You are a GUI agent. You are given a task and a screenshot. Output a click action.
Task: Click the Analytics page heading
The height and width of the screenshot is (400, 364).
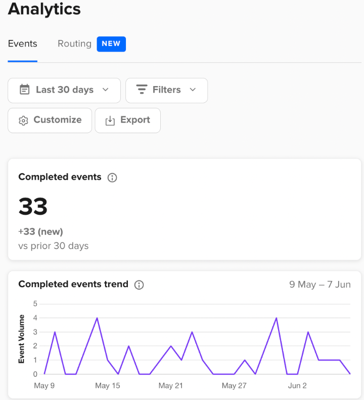point(44,9)
